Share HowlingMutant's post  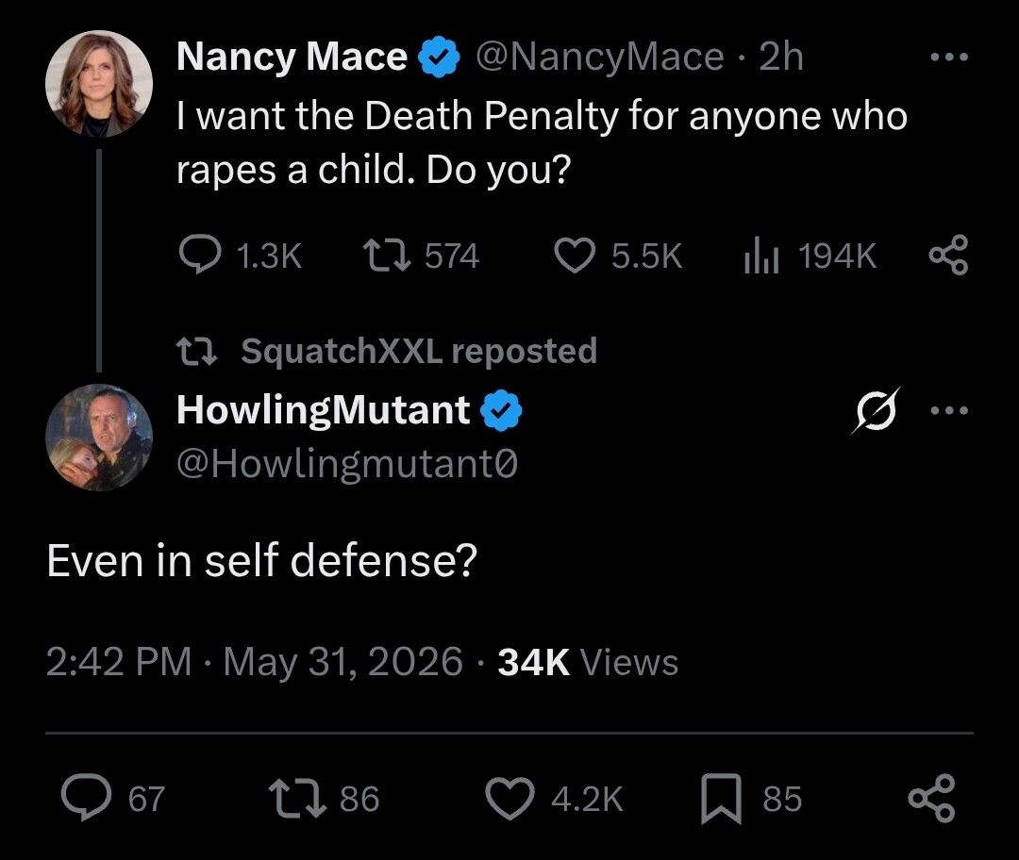[x=931, y=799]
